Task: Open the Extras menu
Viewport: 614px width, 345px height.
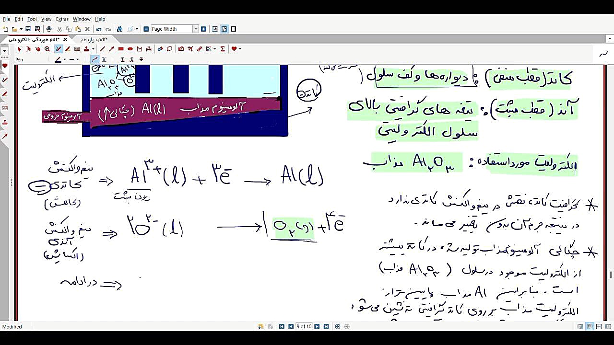Action: pos(62,19)
